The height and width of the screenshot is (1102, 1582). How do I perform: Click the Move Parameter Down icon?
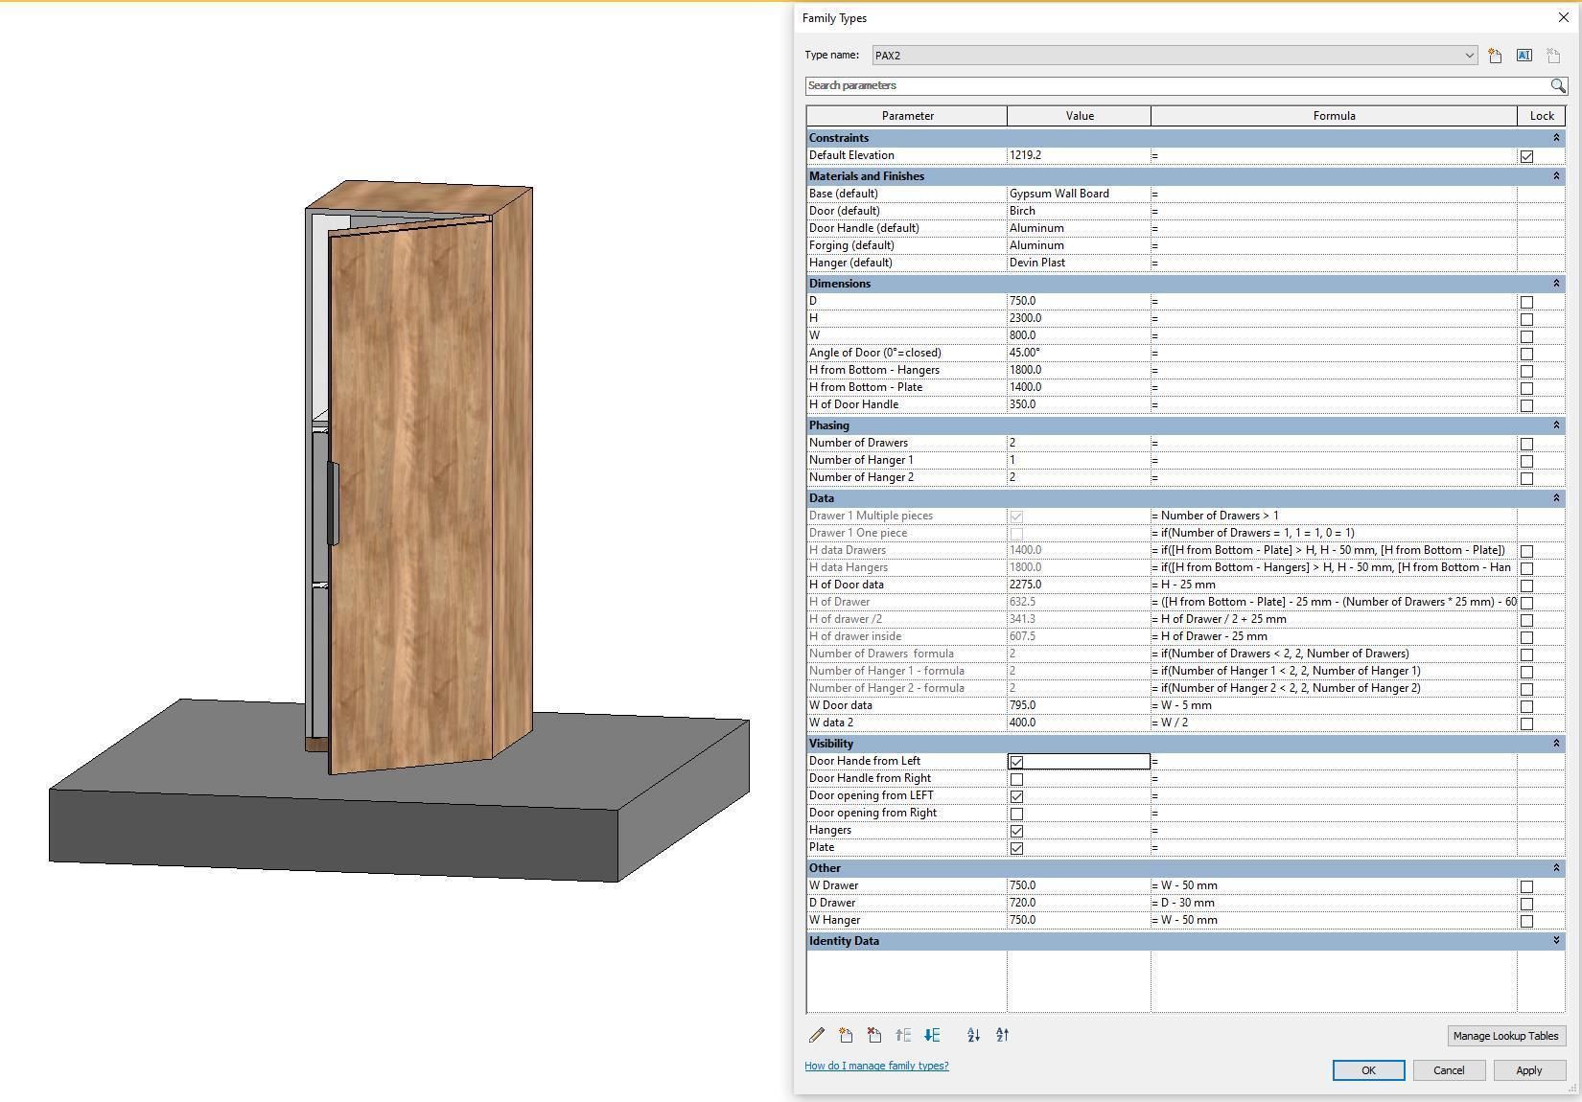932,1035
